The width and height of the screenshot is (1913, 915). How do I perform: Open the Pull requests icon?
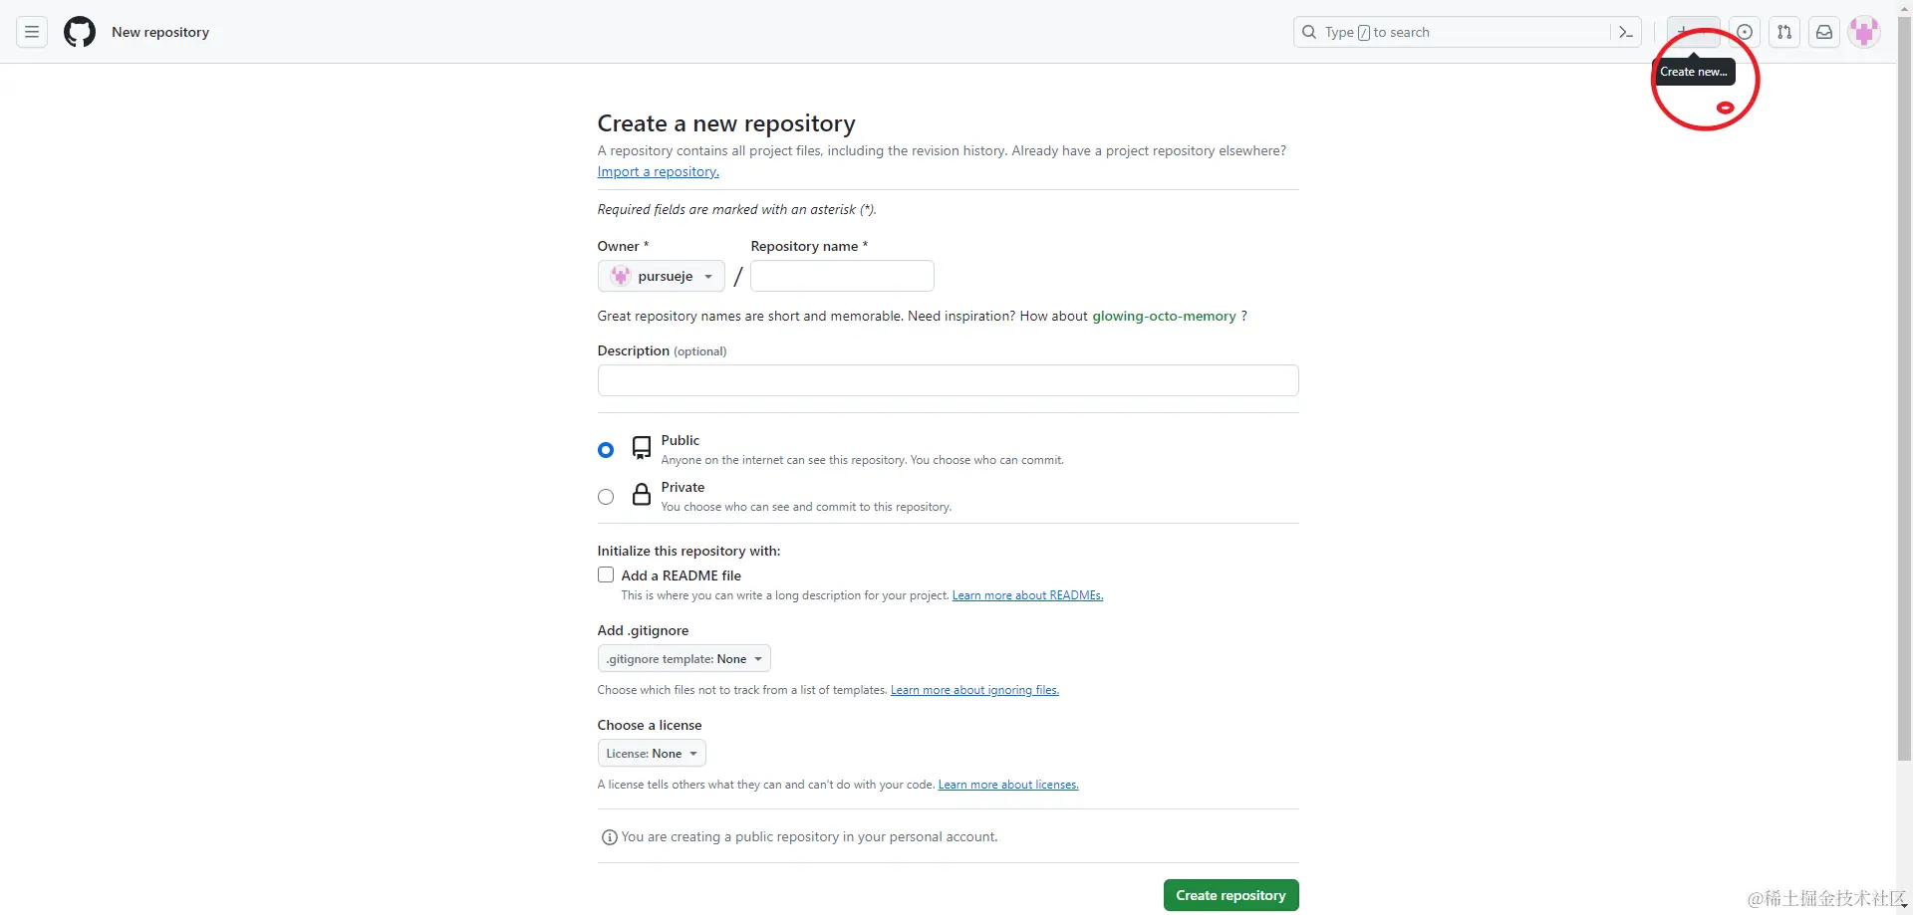click(1784, 32)
